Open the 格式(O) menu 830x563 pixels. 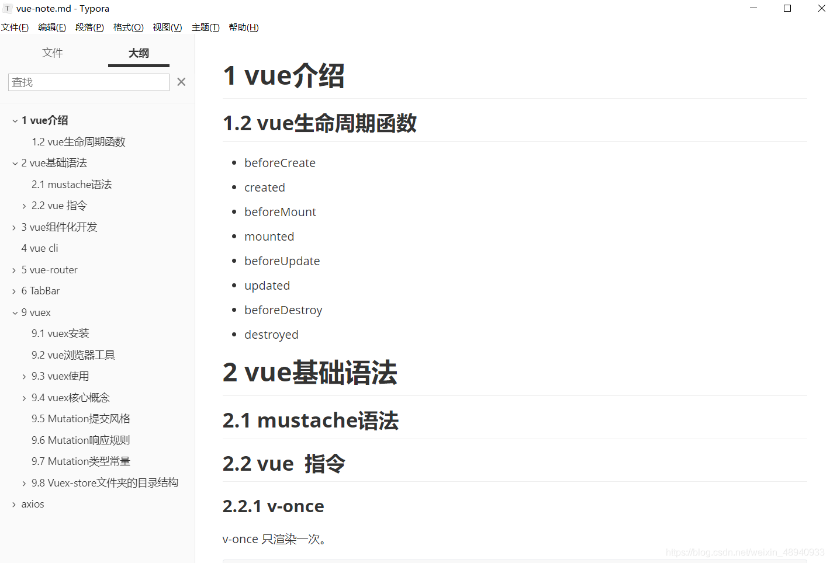[x=128, y=27]
